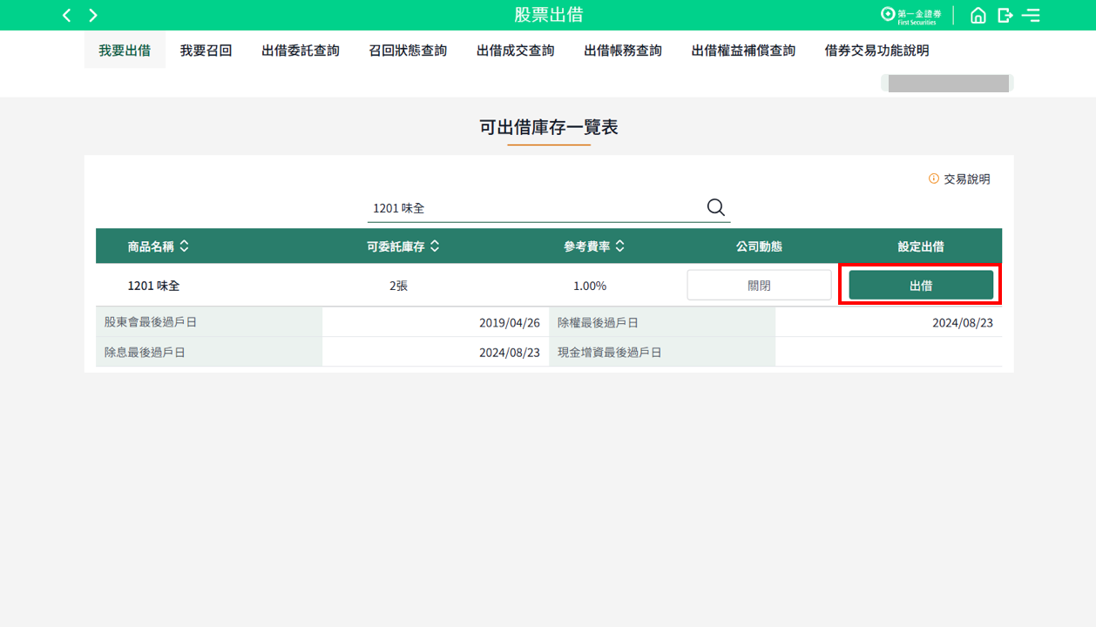Click the 交易說明 info icon
Image resolution: width=1096 pixels, height=627 pixels.
[x=934, y=179]
